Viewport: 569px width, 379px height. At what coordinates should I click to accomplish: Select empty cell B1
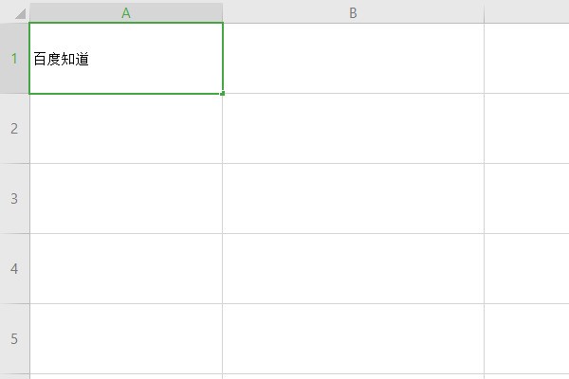(353, 58)
